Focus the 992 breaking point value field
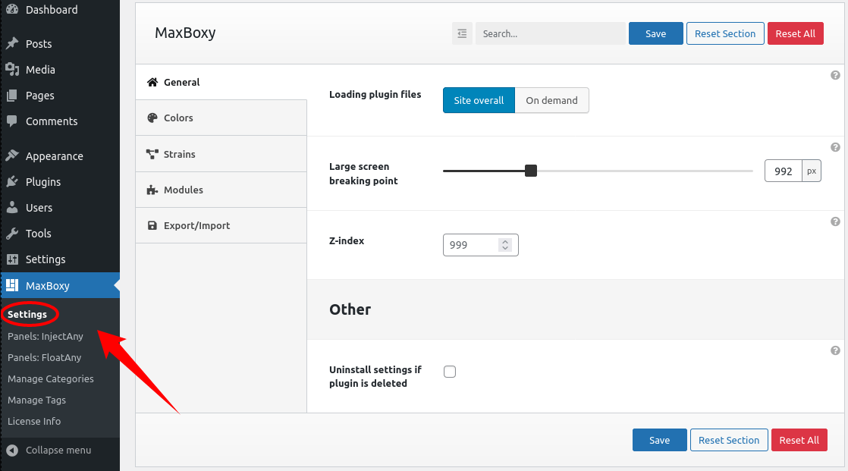 [783, 171]
